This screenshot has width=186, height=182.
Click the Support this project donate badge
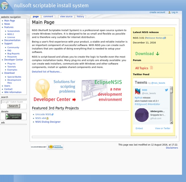click(13, 116)
